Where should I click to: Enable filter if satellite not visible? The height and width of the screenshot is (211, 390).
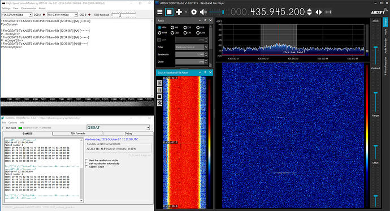[x=86, y=161]
